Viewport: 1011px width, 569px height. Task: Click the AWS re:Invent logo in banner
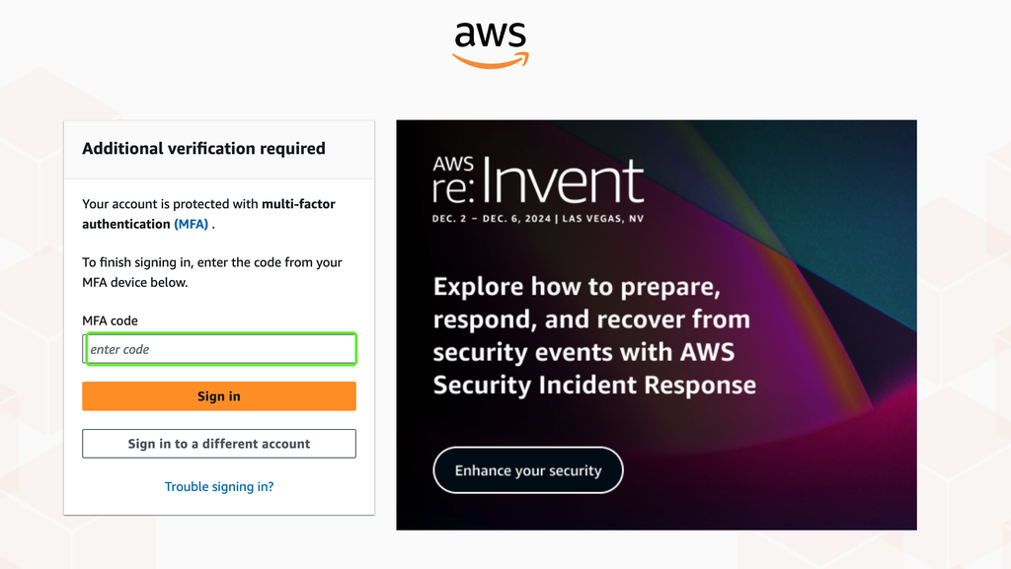pos(538,180)
